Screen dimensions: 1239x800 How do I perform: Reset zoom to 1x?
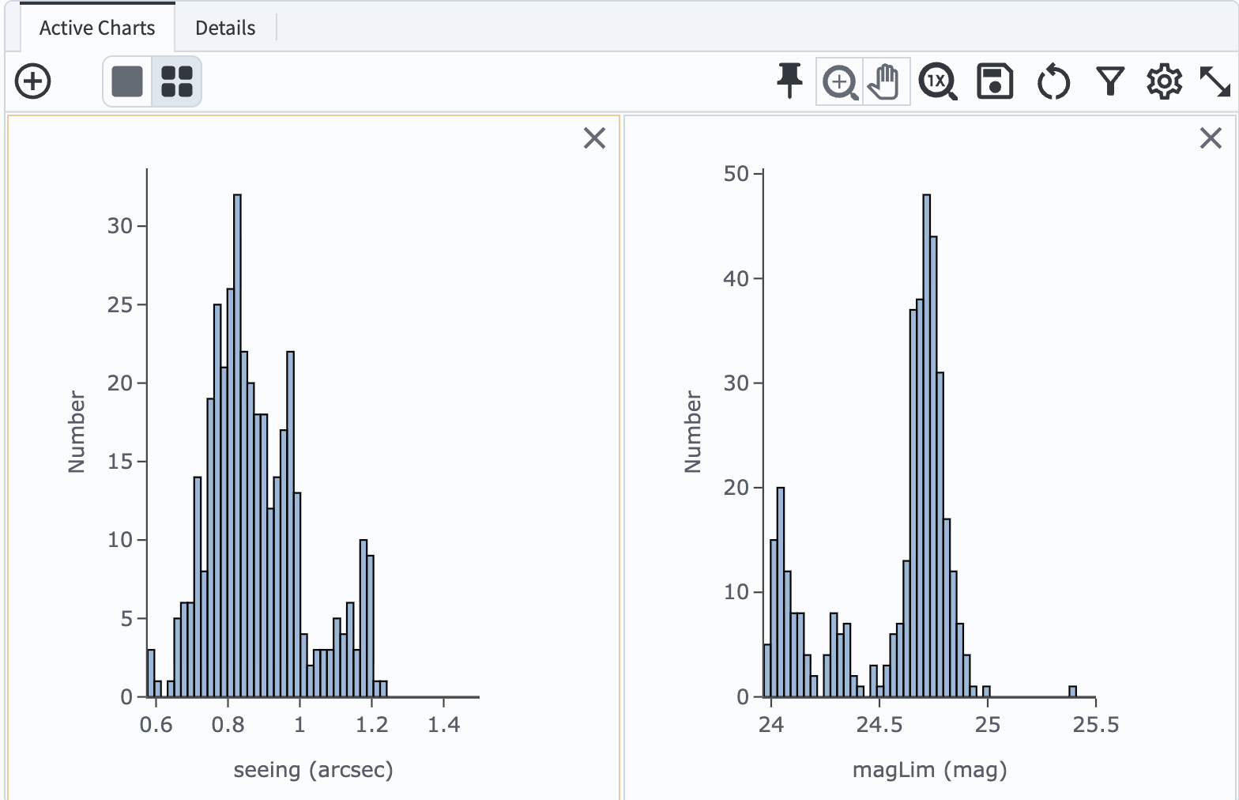[937, 81]
